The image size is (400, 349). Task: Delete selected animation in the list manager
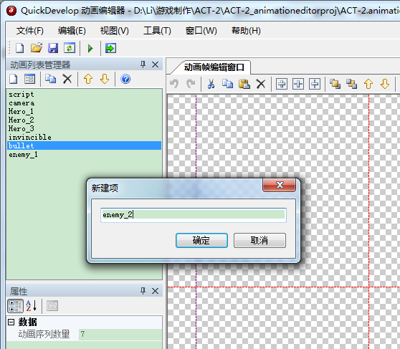tap(67, 79)
